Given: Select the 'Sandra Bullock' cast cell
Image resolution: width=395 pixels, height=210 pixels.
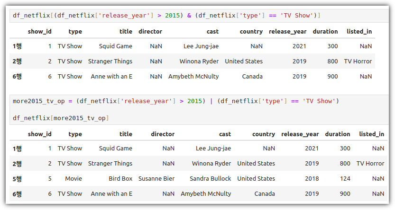Looking at the screenshot, I should point(210,179).
